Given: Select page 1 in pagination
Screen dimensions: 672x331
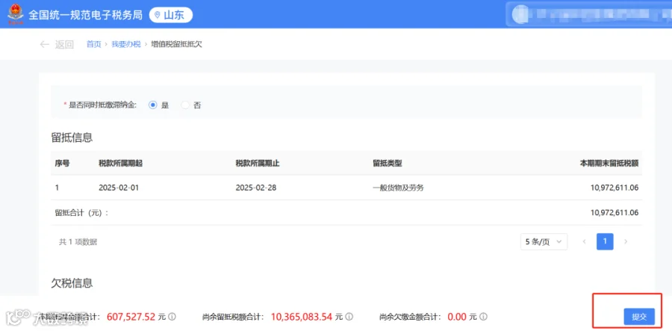Looking at the screenshot, I should (605, 242).
